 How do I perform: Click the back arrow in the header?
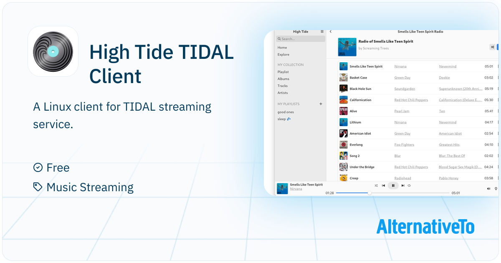pyautogui.click(x=331, y=31)
